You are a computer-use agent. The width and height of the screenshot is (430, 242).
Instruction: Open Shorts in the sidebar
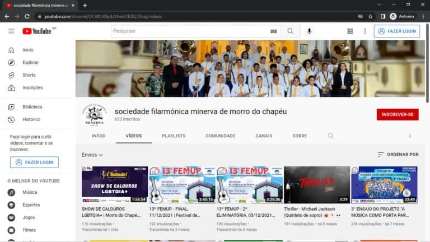[29, 75]
